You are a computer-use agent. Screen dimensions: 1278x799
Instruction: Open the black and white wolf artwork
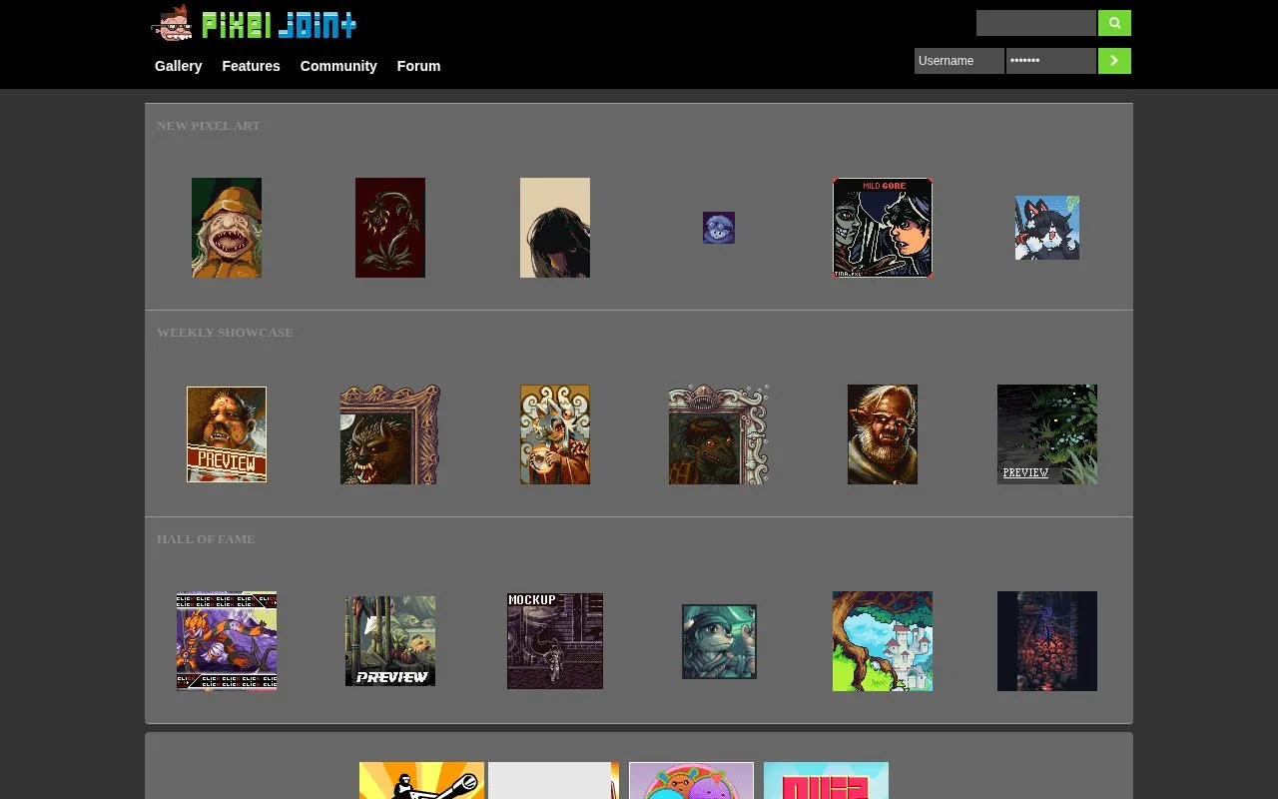pos(1047,228)
